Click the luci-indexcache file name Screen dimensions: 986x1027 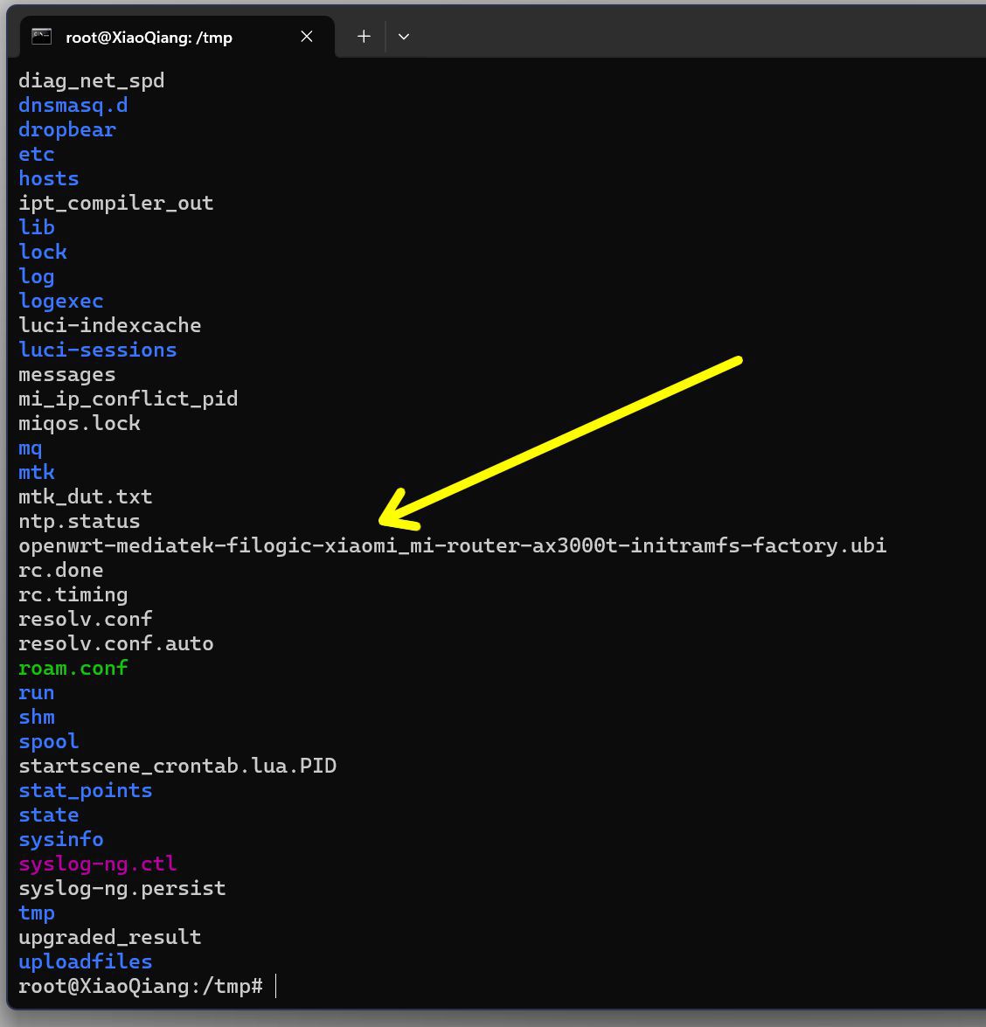(109, 325)
